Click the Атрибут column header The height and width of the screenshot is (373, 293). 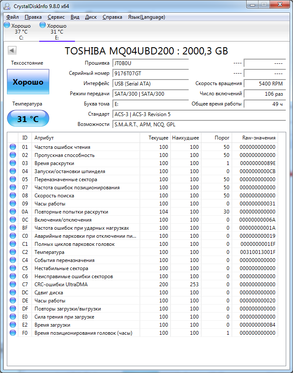(x=86, y=138)
